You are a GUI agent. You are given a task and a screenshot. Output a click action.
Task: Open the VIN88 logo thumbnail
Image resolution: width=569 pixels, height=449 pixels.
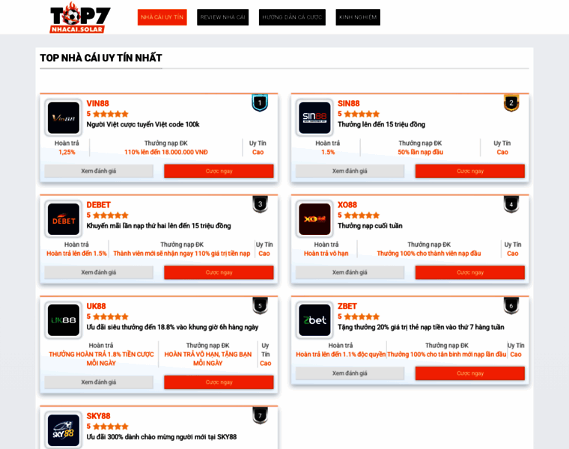click(x=64, y=117)
